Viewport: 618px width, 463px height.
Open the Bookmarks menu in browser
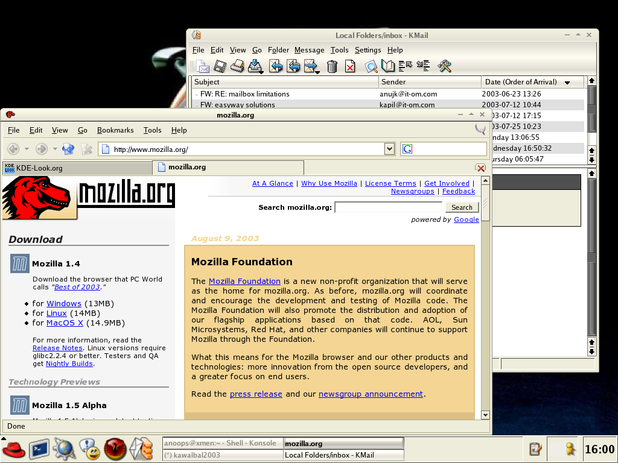point(115,130)
